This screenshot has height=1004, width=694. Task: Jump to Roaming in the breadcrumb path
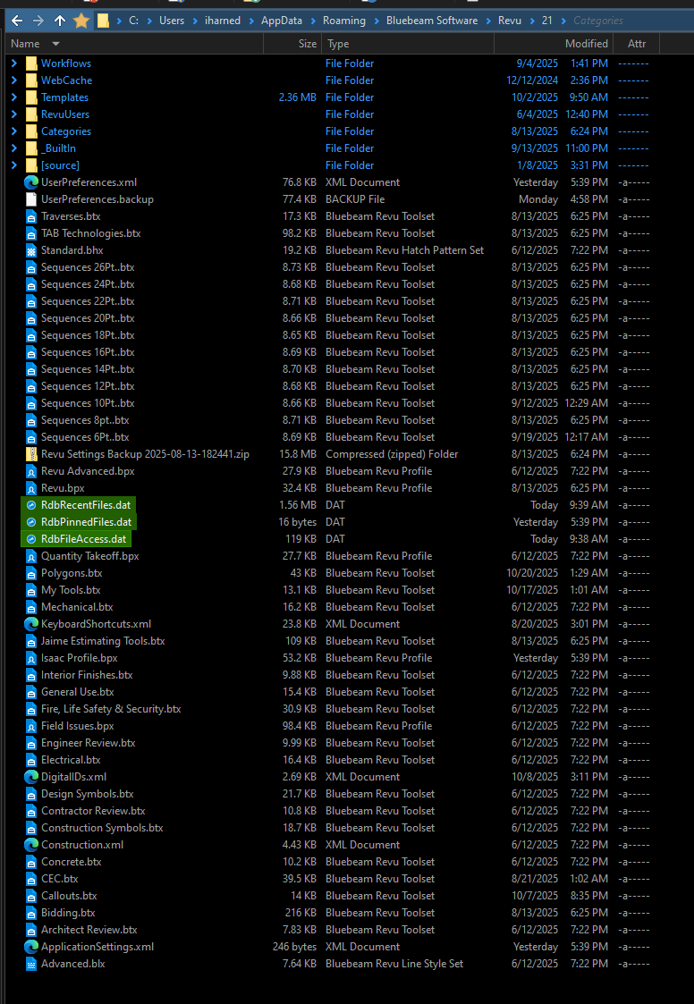(x=344, y=21)
